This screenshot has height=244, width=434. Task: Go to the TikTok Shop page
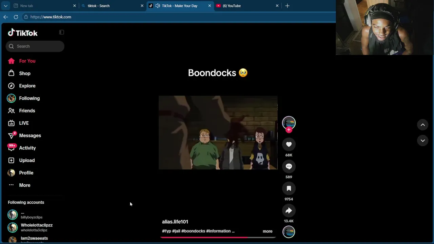(19, 73)
